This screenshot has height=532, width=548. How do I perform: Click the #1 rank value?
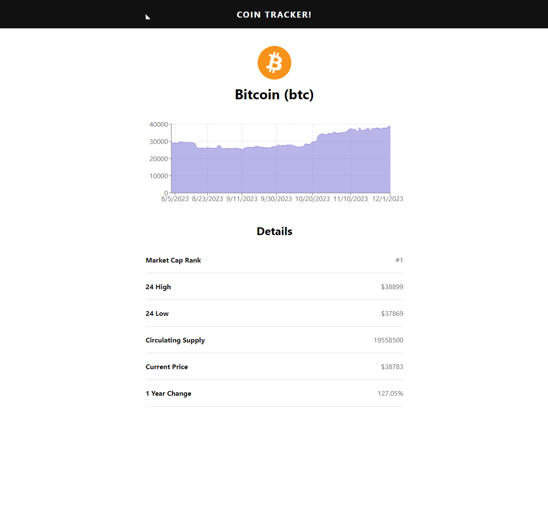click(399, 260)
